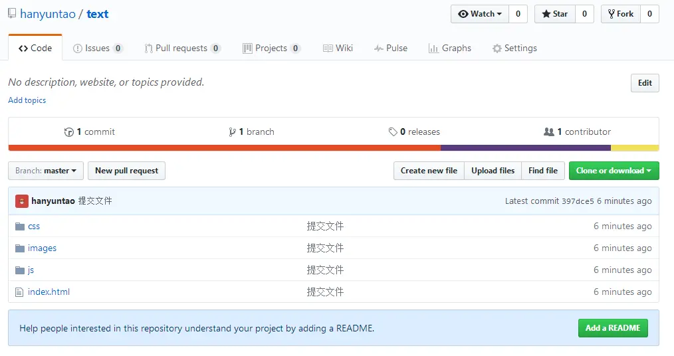
Task: Open the commit message link beside hanyuntao
Action: coord(95,201)
